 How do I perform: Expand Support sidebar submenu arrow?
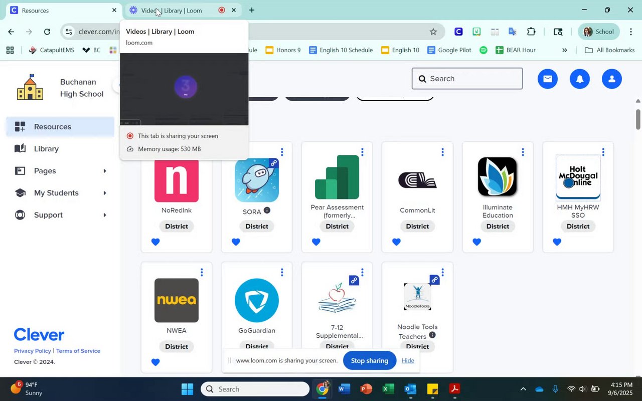click(x=105, y=215)
